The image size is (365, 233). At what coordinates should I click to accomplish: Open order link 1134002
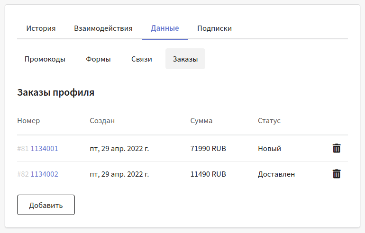[44, 174]
